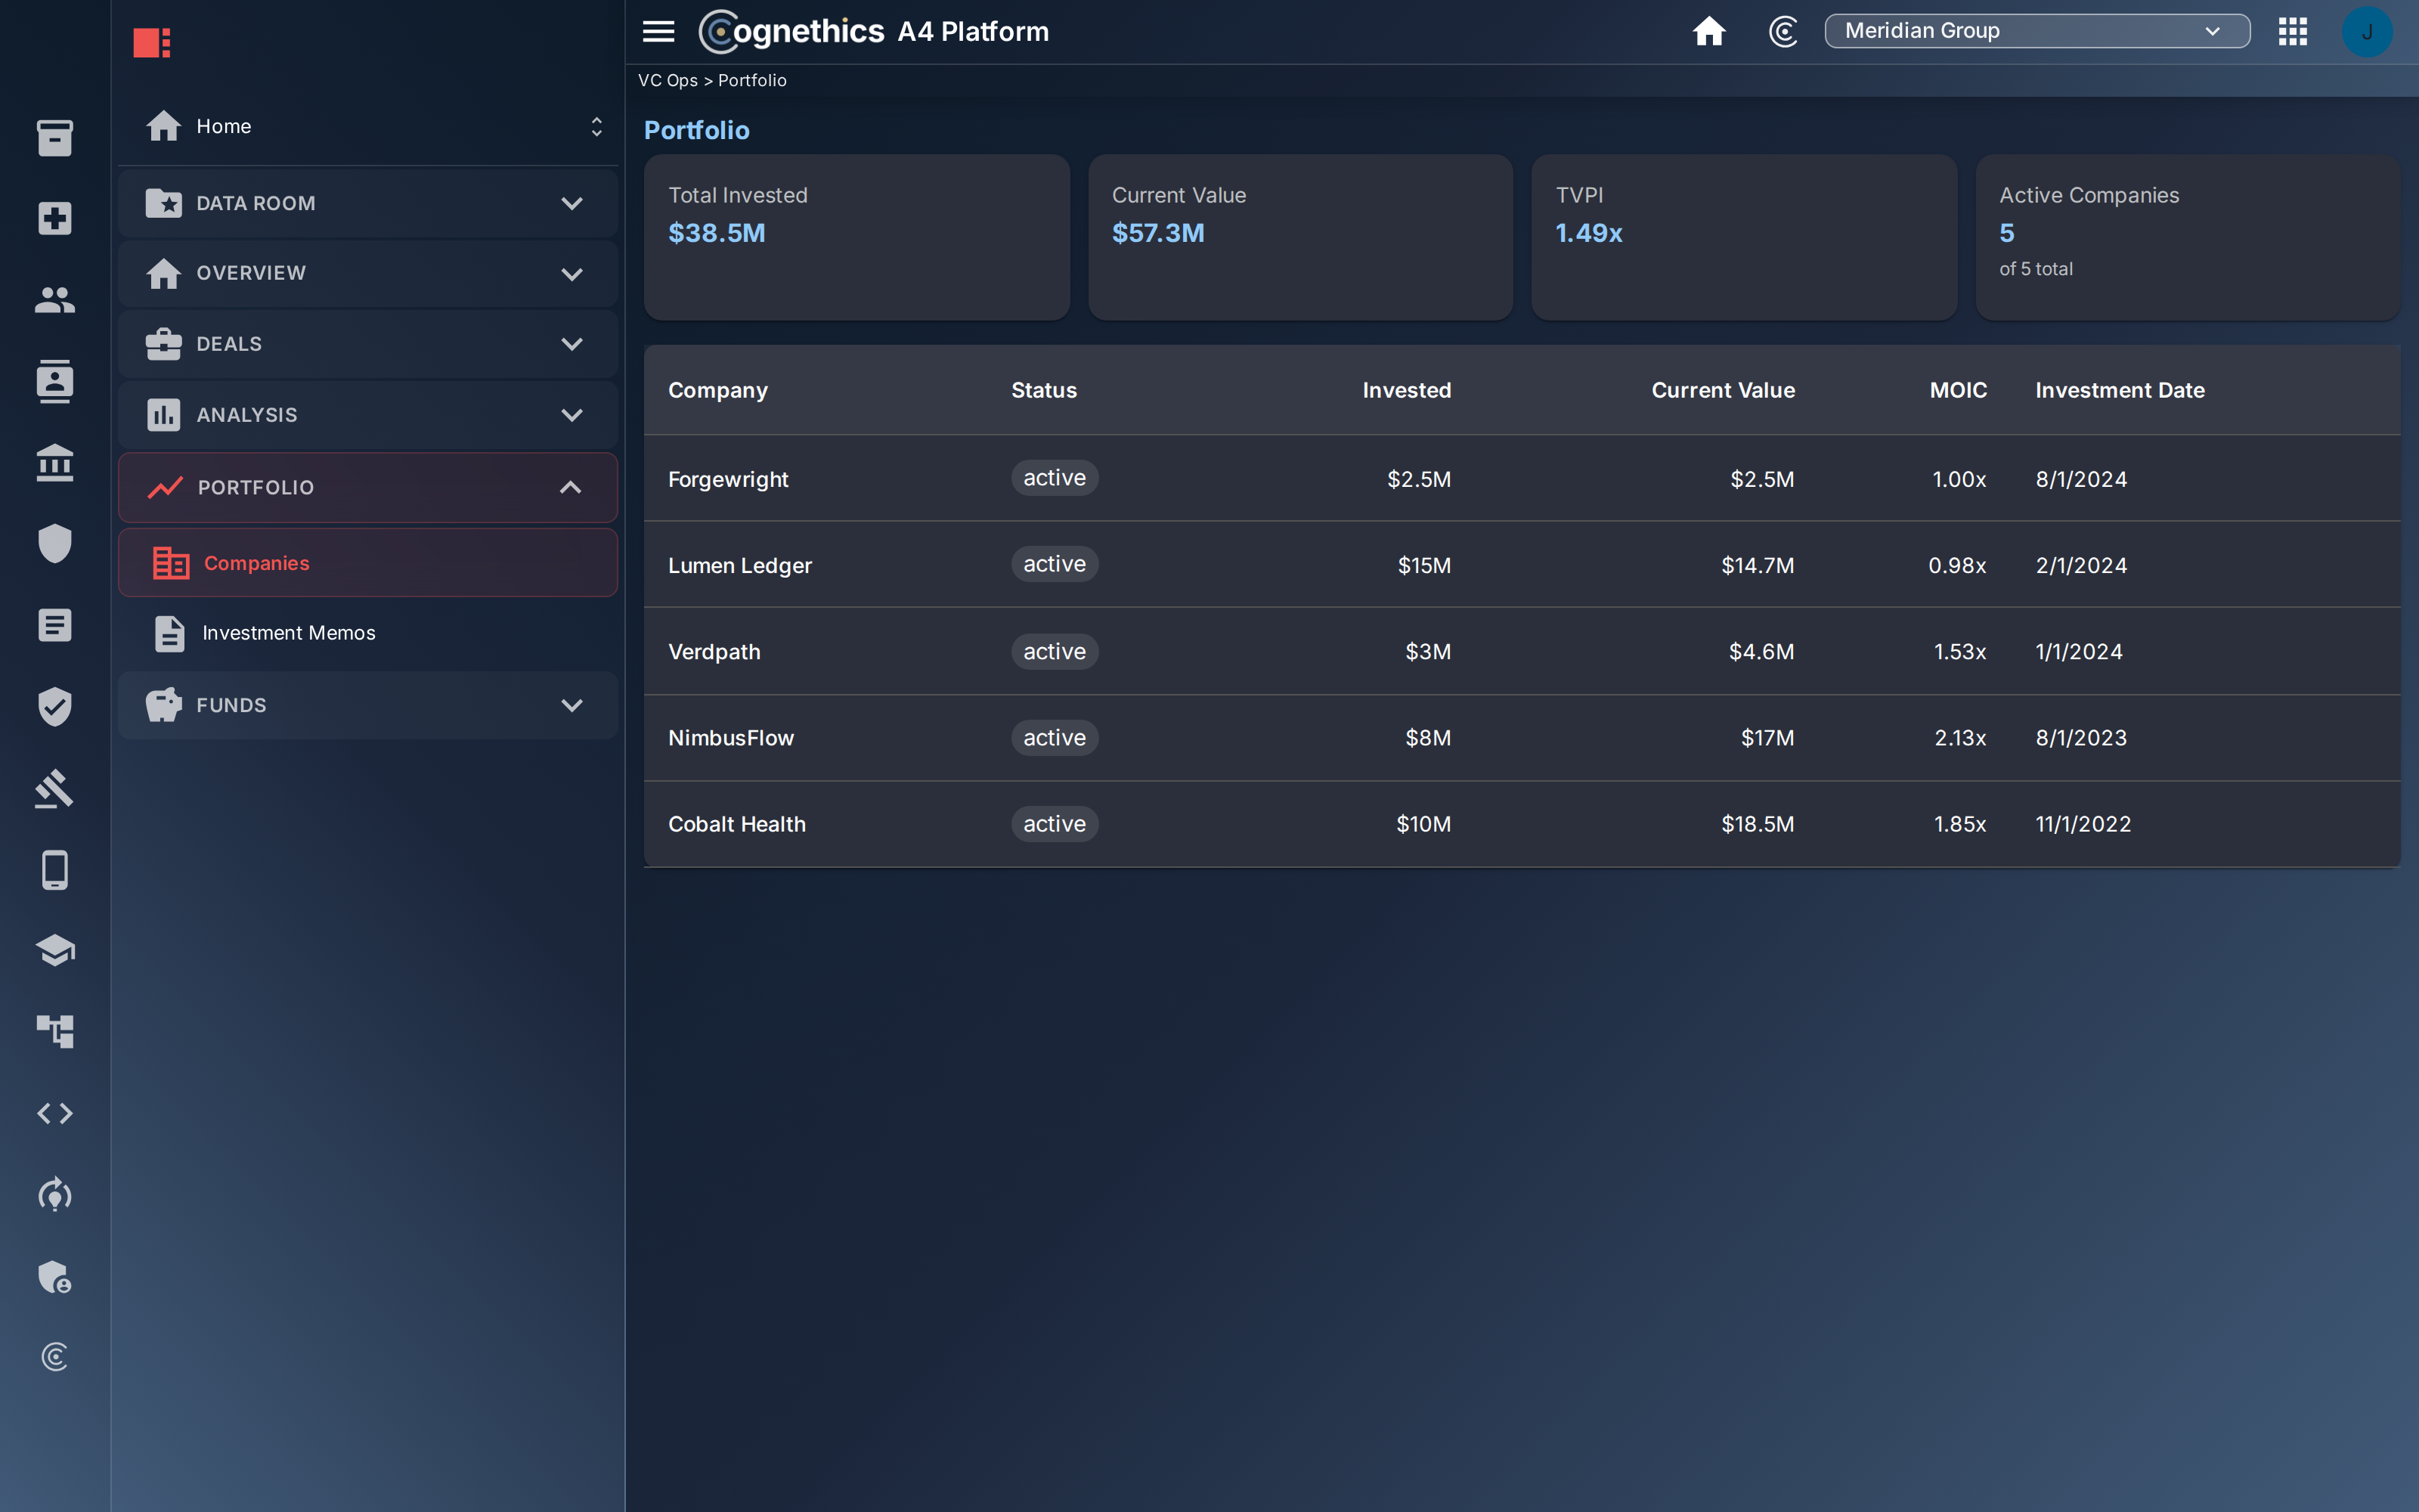Click the red app logo in sidebar header
The width and height of the screenshot is (2419, 1512).
click(152, 42)
